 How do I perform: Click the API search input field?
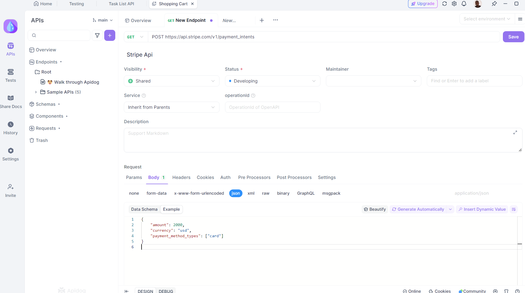pos(59,35)
